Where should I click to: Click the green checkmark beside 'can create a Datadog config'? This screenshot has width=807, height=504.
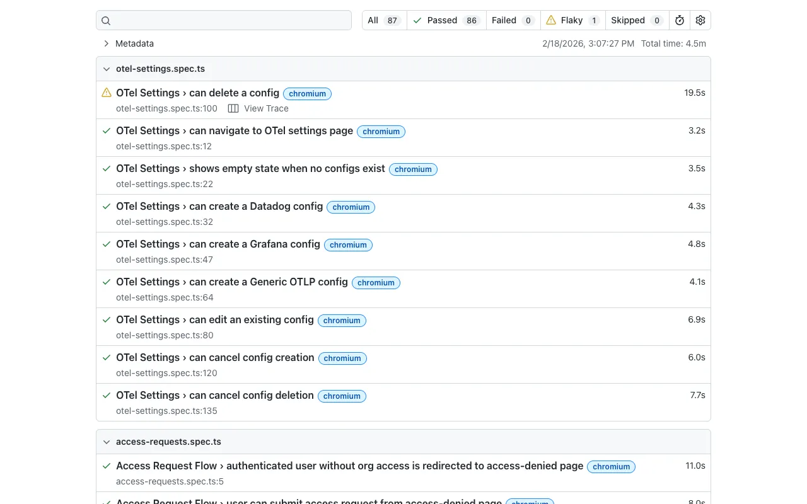pos(106,206)
